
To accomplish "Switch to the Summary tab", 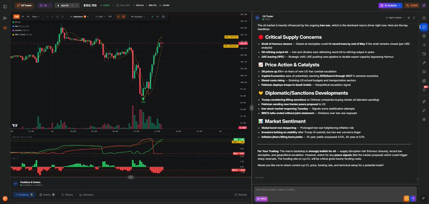I will point(86,195).
